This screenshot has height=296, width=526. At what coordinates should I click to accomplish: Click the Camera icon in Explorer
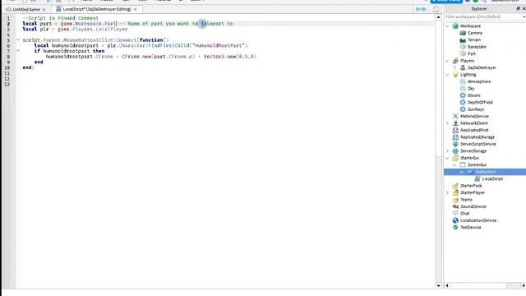(463, 33)
